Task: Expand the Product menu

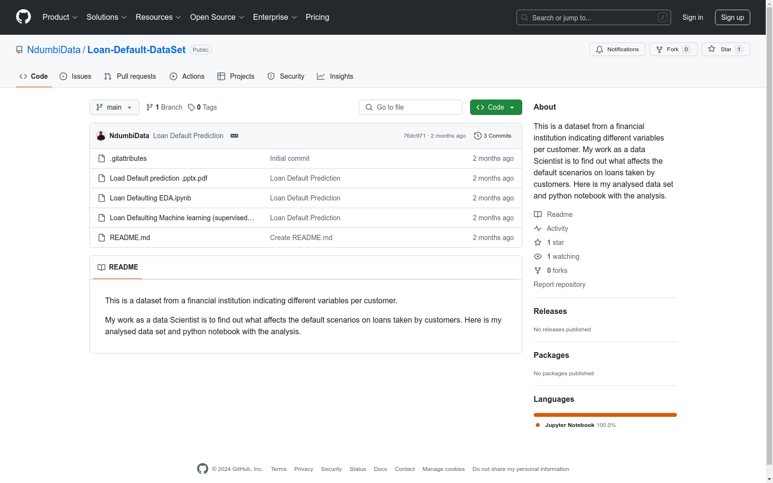Action: coord(60,17)
